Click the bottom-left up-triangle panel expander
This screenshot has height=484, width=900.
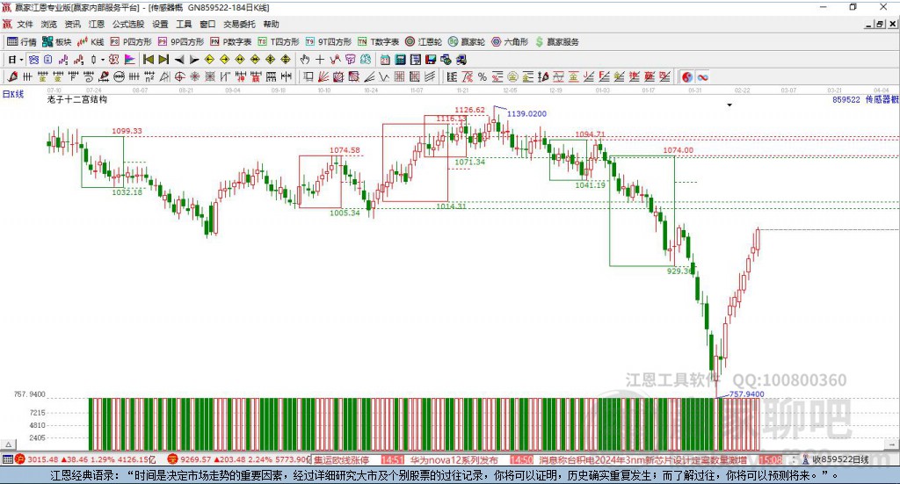click(9, 444)
